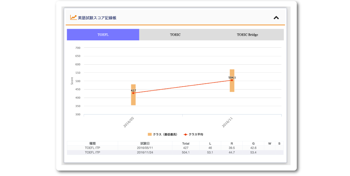Toggle the クラス(最低最高) legend item
Viewport: 350px width, 176px height.
(163, 135)
